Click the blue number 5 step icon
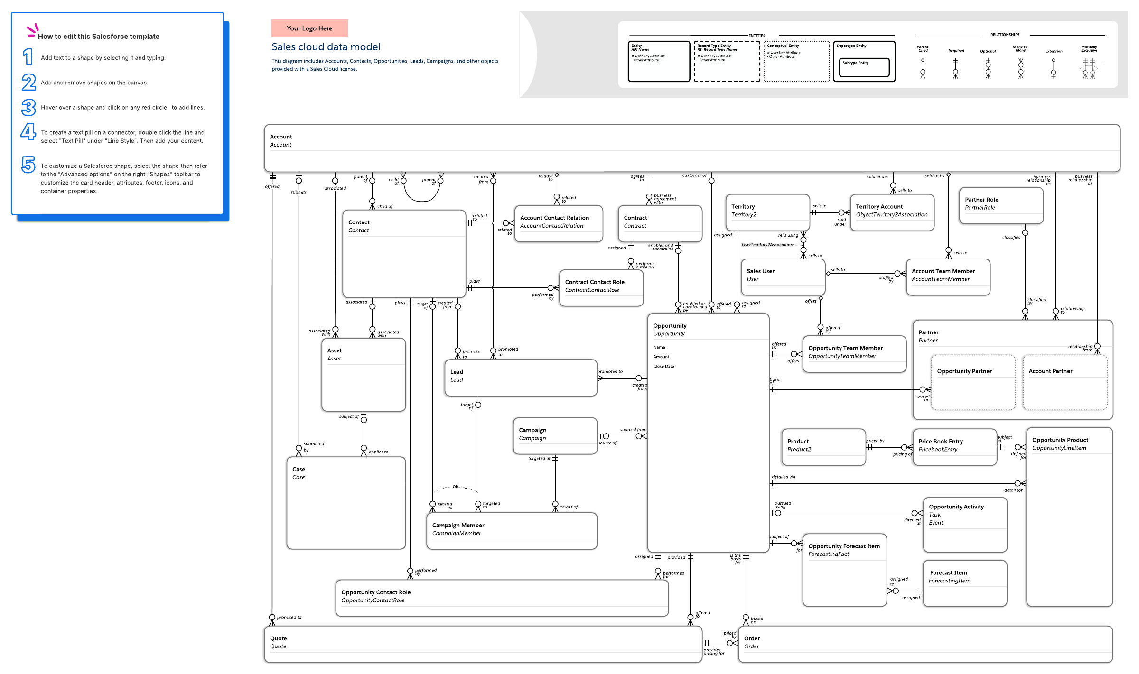1139x674 pixels. [x=28, y=165]
